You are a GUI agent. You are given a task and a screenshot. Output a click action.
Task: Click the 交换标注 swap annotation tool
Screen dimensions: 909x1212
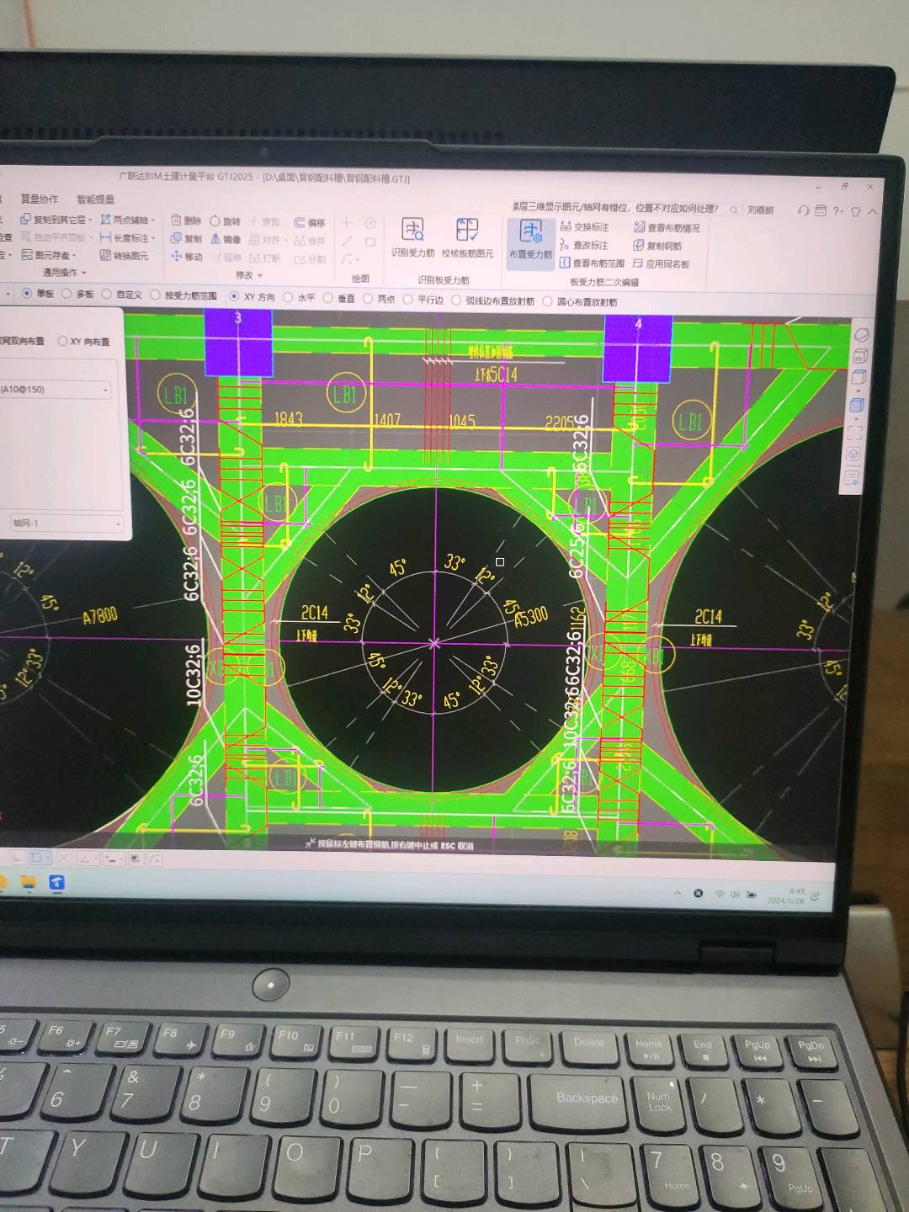pyautogui.click(x=584, y=226)
